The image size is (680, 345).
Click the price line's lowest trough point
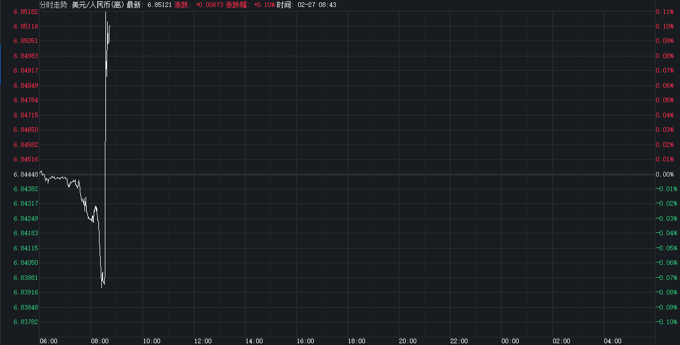coord(102,287)
